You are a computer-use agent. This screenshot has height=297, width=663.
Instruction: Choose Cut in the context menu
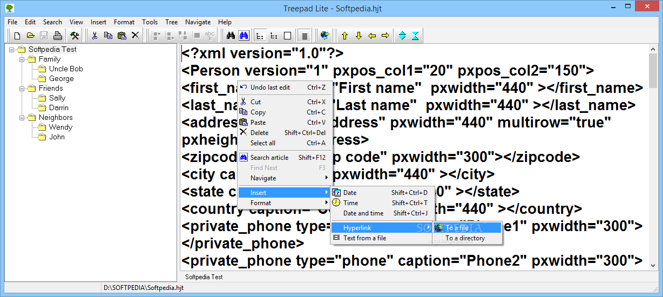click(284, 102)
